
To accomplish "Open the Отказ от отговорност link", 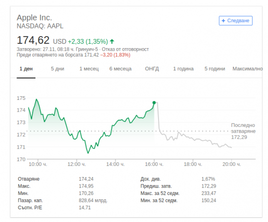I will [x=125, y=49].
